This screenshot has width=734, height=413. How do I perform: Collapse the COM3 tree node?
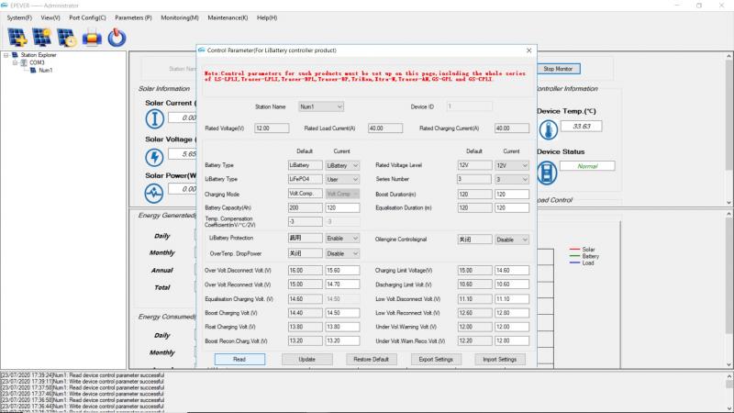point(15,62)
